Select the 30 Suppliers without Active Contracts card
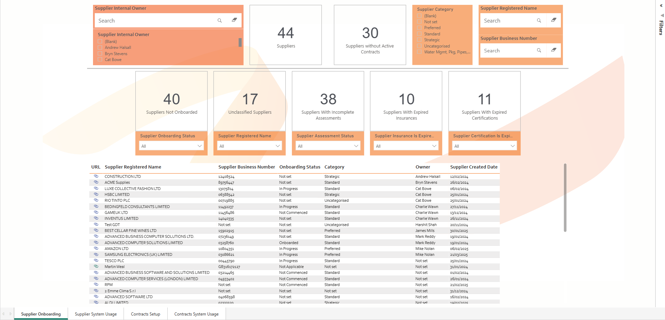Image resolution: width=665 pixels, height=320 pixels. [x=370, y=35]
